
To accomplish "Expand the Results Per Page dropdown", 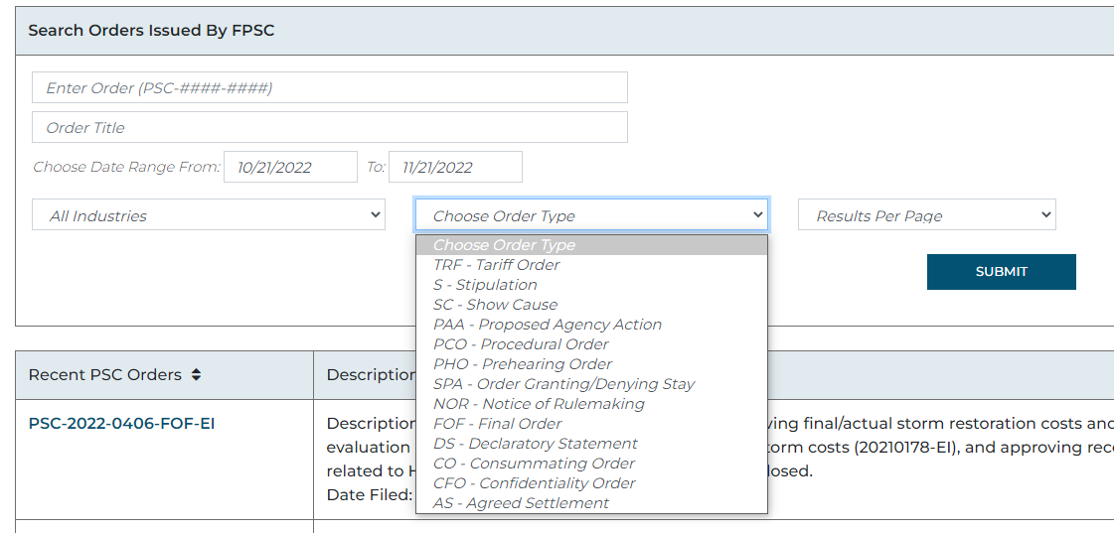I will tap(926, 215).
